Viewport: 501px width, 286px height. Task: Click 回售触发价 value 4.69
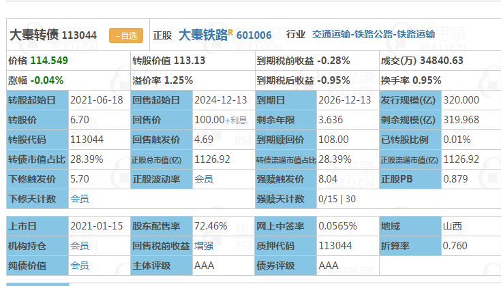[204, 140]
